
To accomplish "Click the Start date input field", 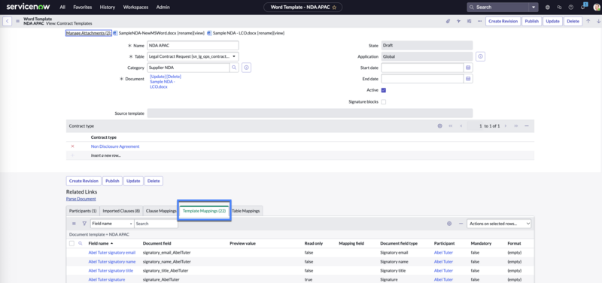I will click(422, 68).
